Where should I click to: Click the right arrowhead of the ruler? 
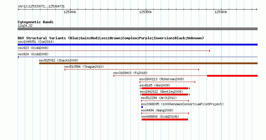pos(257,10)
